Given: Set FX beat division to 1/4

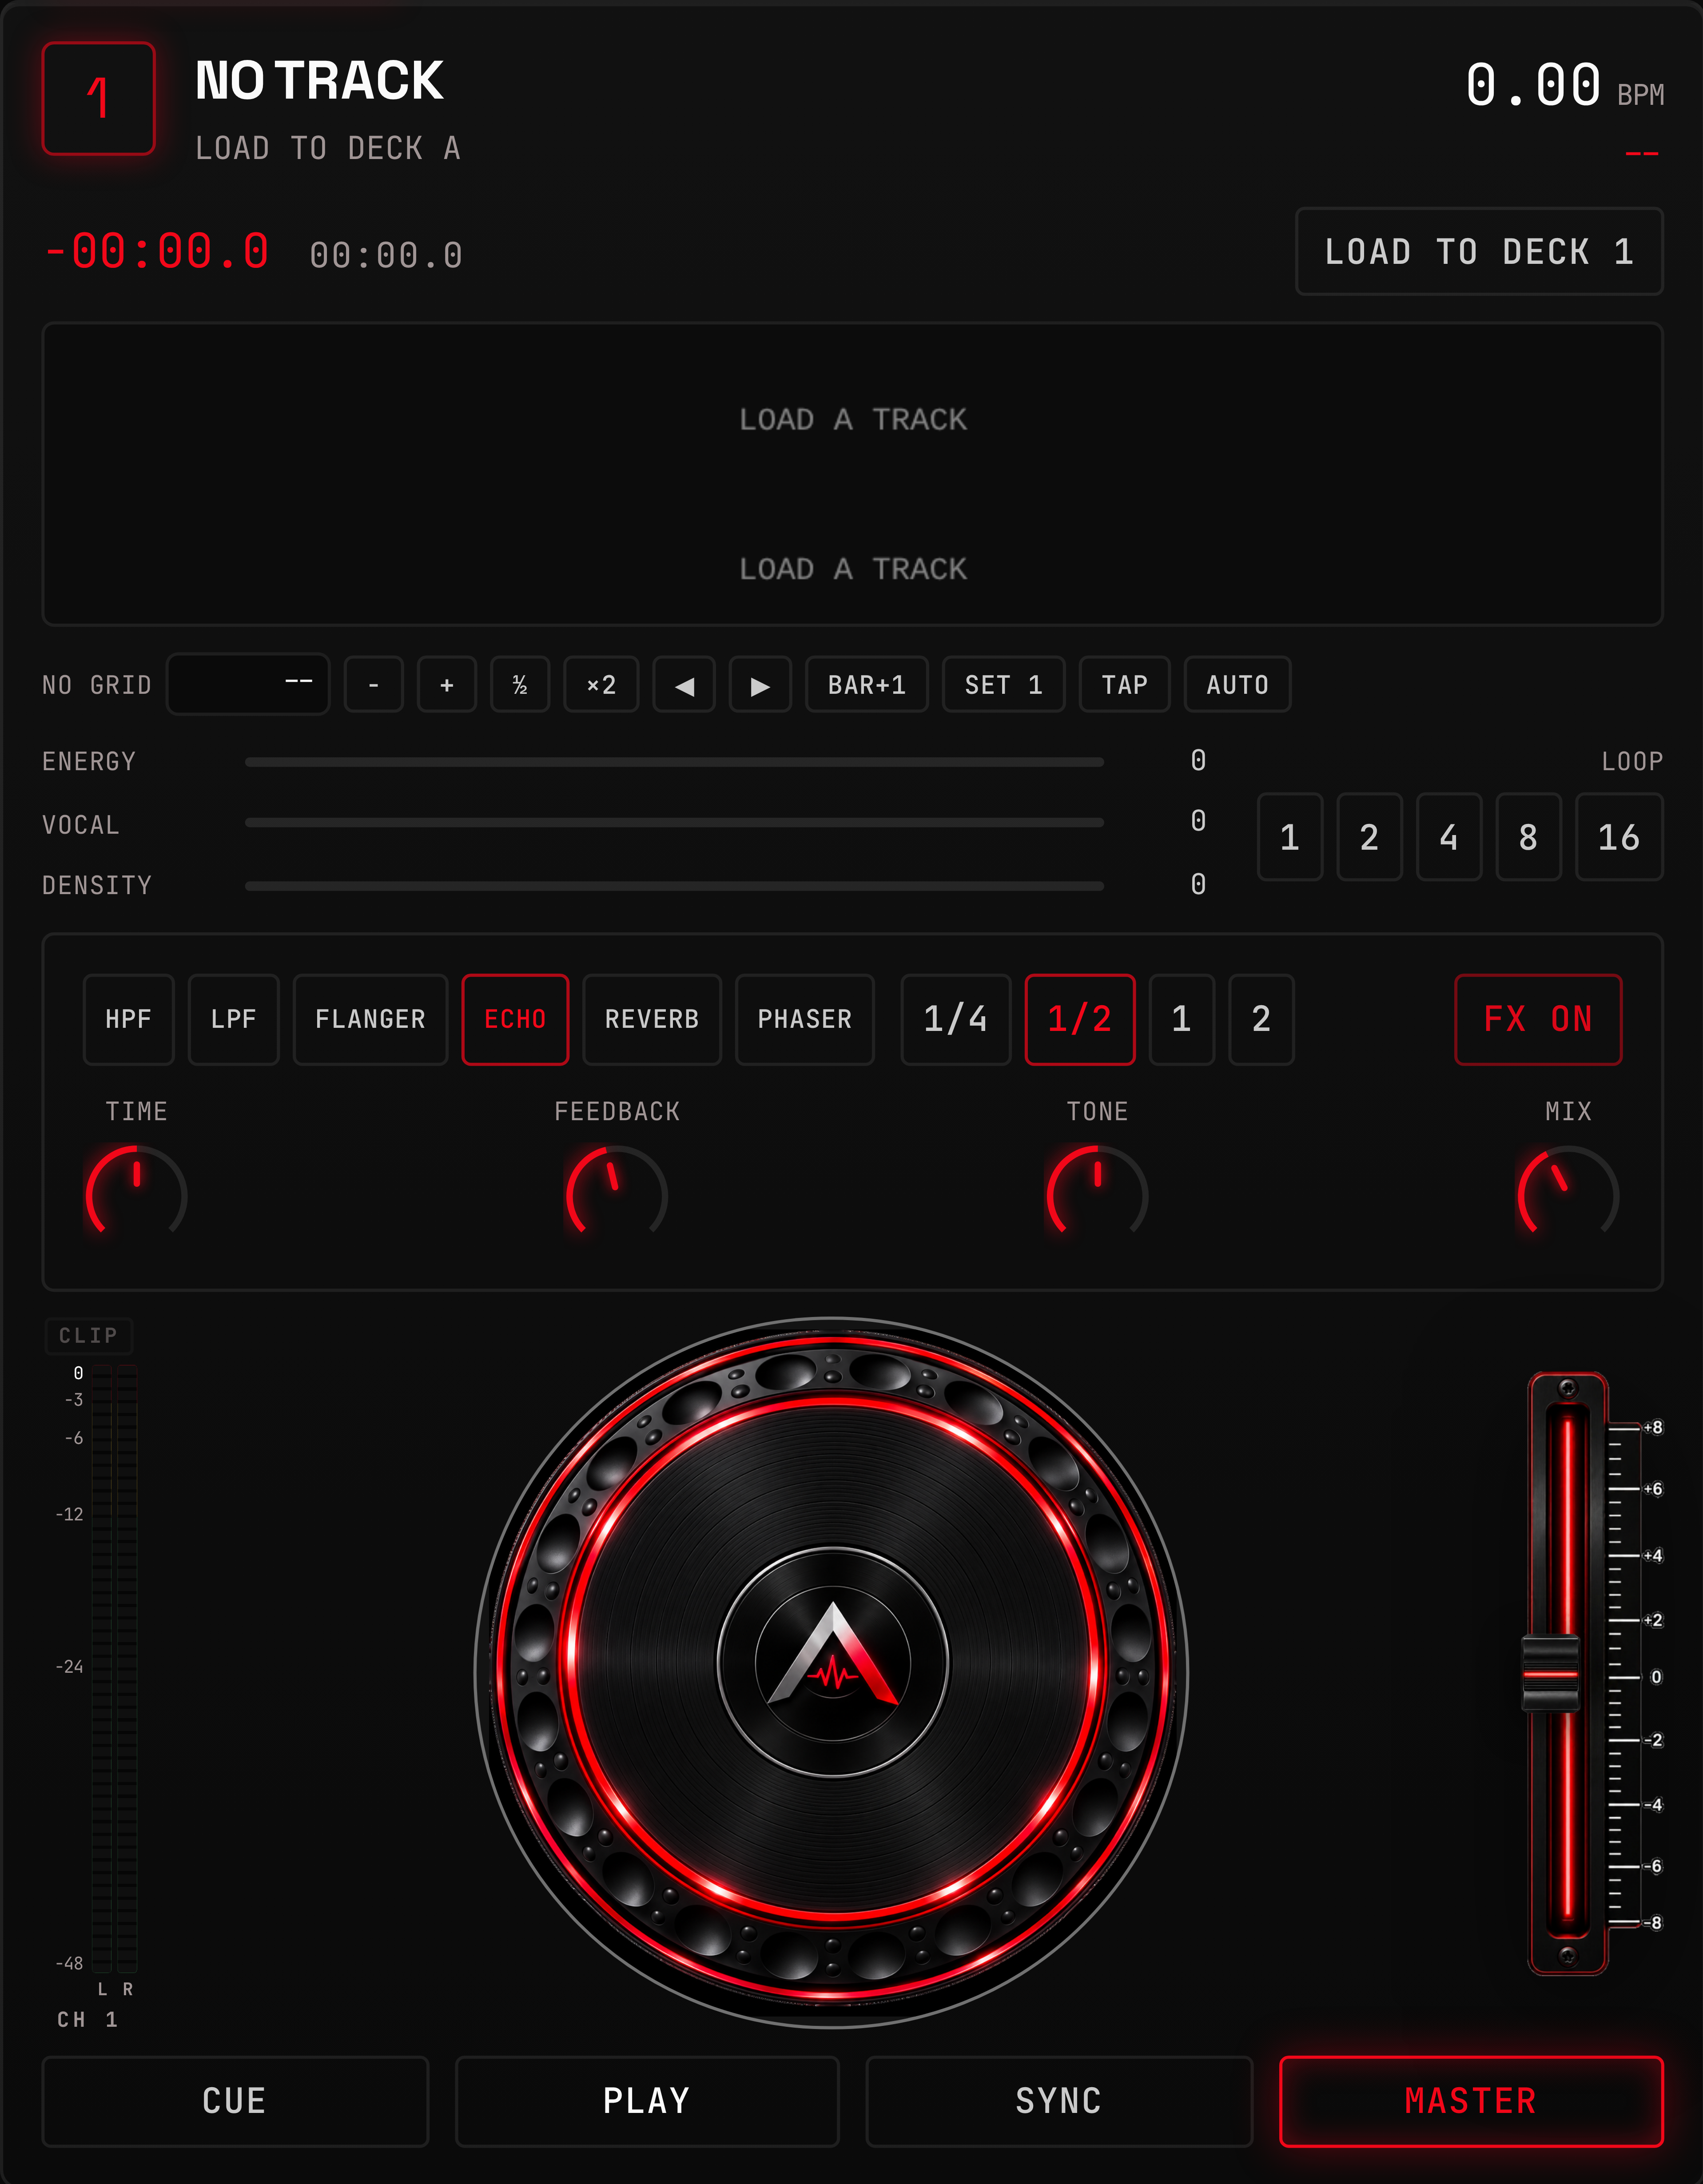Looking at the screenshot, I should 956,1019.
